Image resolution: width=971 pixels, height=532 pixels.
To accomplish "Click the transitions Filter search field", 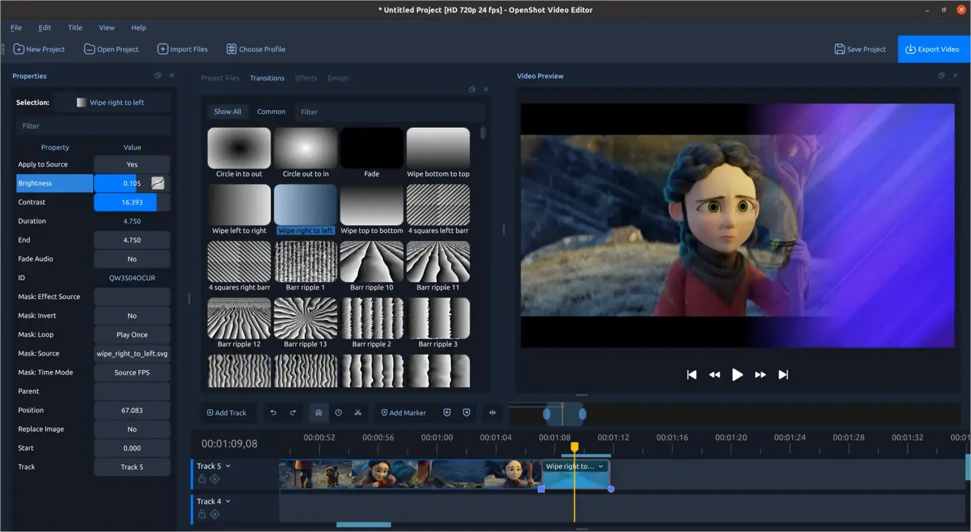I will click(390, 112).
